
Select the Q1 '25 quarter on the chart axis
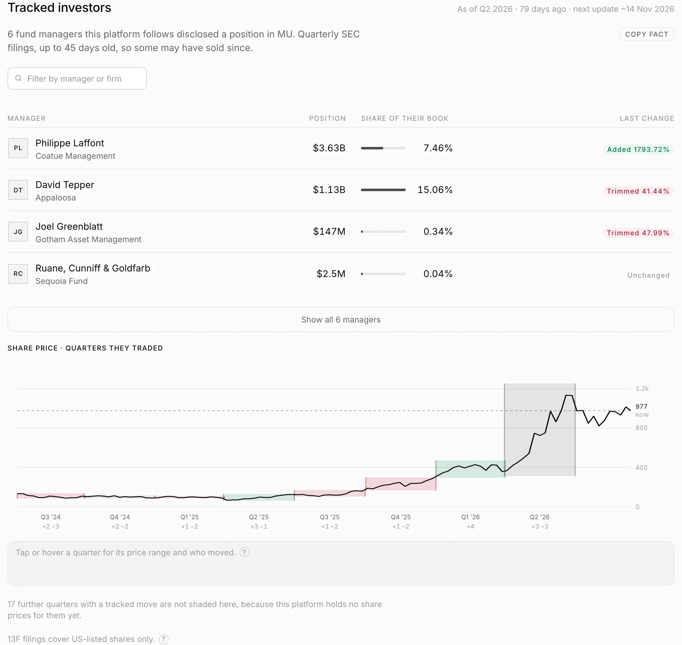coord(190,517)
